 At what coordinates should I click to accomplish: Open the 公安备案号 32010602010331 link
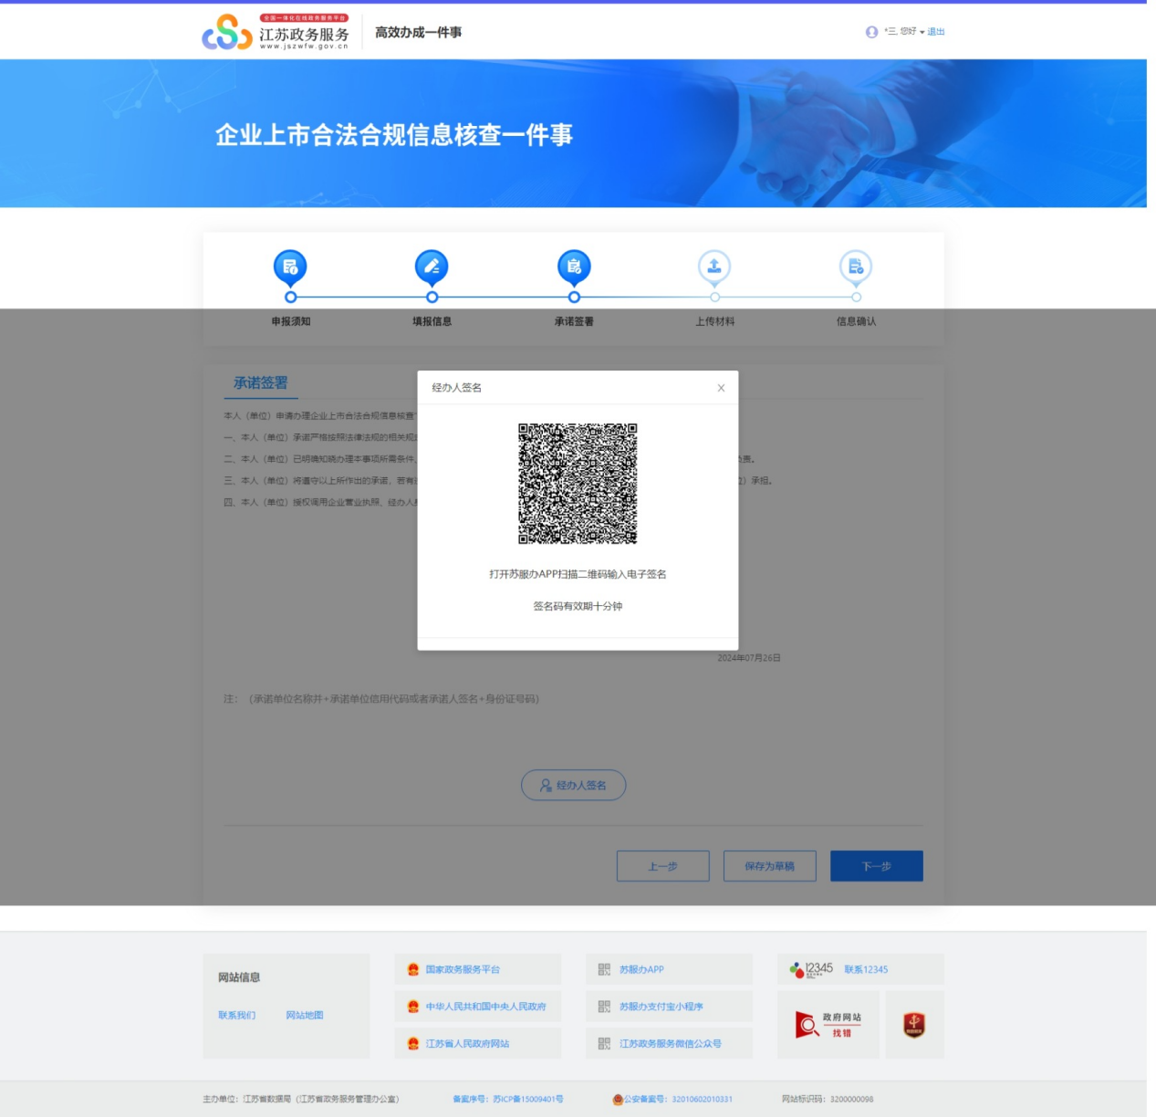tap(678, 1099)
